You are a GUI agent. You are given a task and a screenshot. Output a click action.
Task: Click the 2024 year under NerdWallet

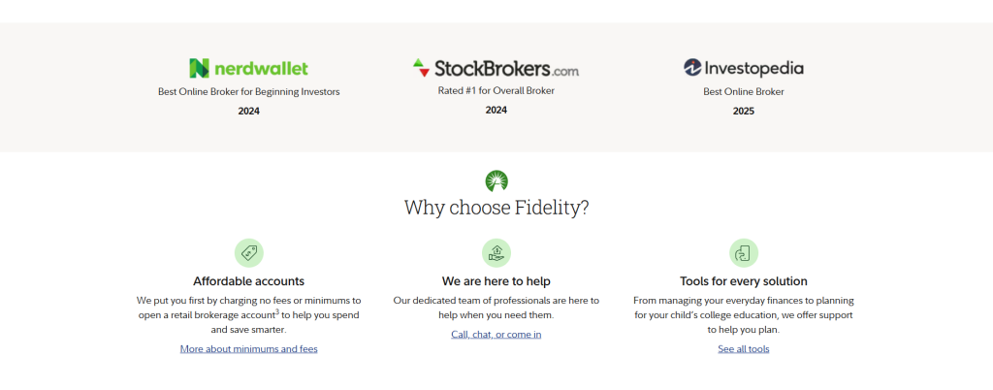pyautogui.click(x=249, y=112)
